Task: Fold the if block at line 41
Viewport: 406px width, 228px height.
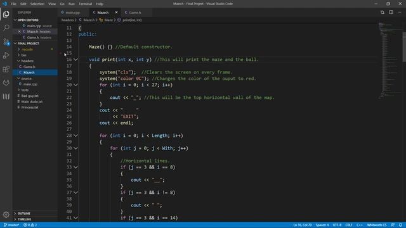Action: click(x=75, y=218)
